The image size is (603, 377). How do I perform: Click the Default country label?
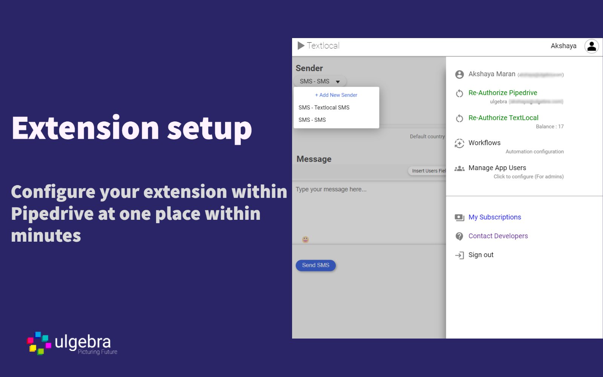pos(427,136)
